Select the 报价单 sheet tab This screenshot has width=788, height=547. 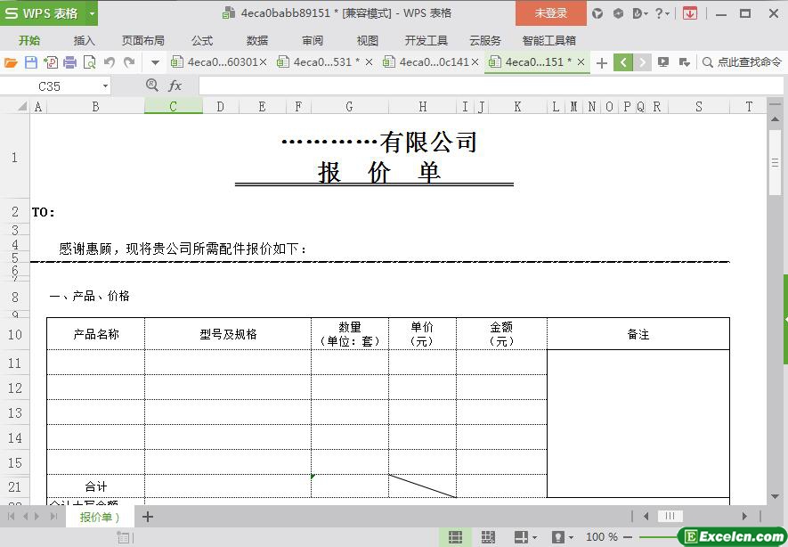coord(99,517)
